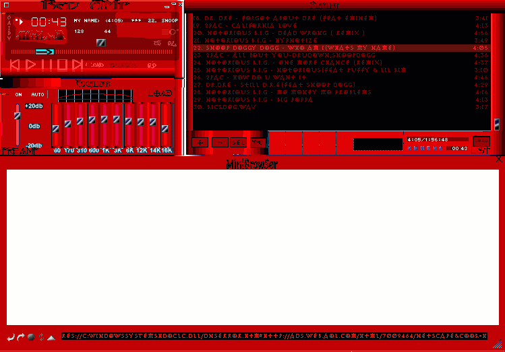Click the 60 Hz equalizer band slider
This screenshot has height=352, width=505.
point(56,129)
